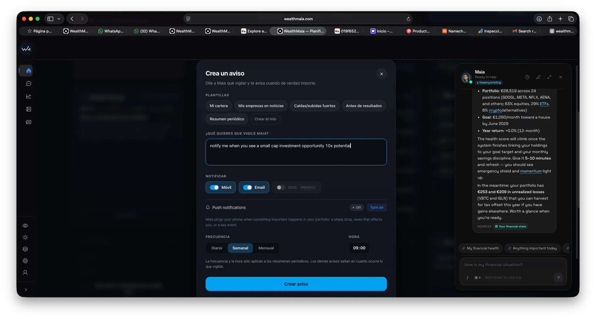Open the chat bubble icon in sidebar
The image size is (596, 319).
click(x=28, y=83)
